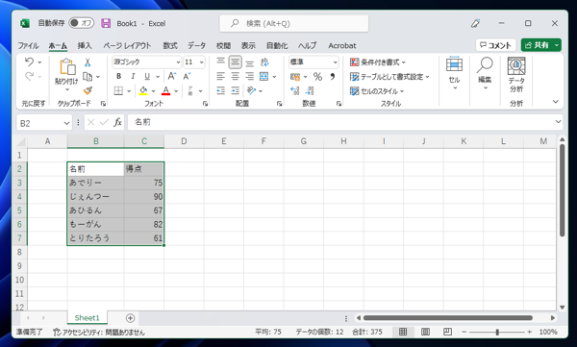
Task: Open the Name Box dropdown arrow
Action: click(x=66, y=123)
